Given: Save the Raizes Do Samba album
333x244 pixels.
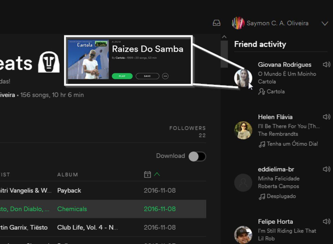Looking at the screenshot, I should pos(147,76).
